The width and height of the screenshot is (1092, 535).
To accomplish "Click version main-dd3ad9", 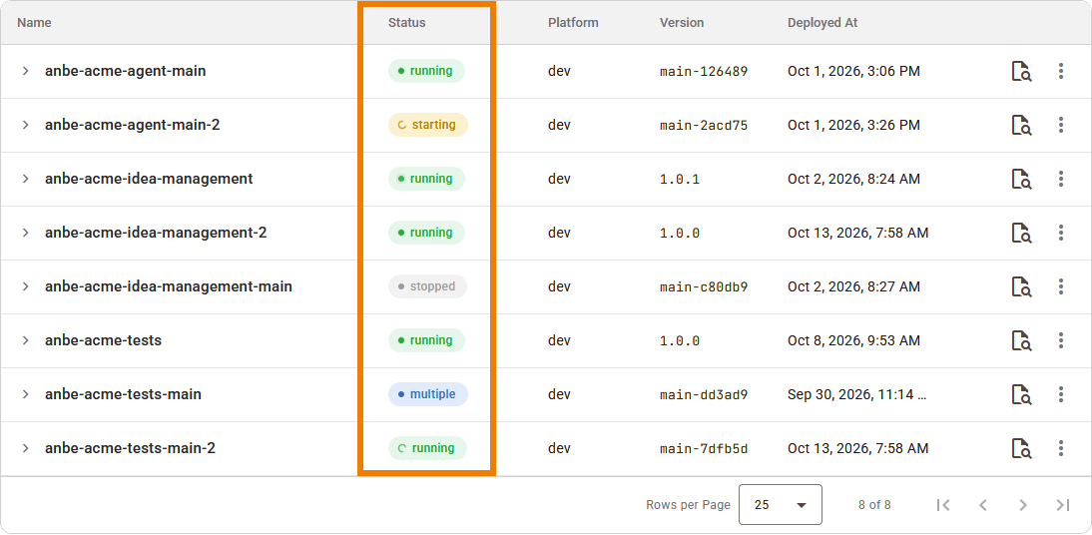I will [x=704, y=395].
